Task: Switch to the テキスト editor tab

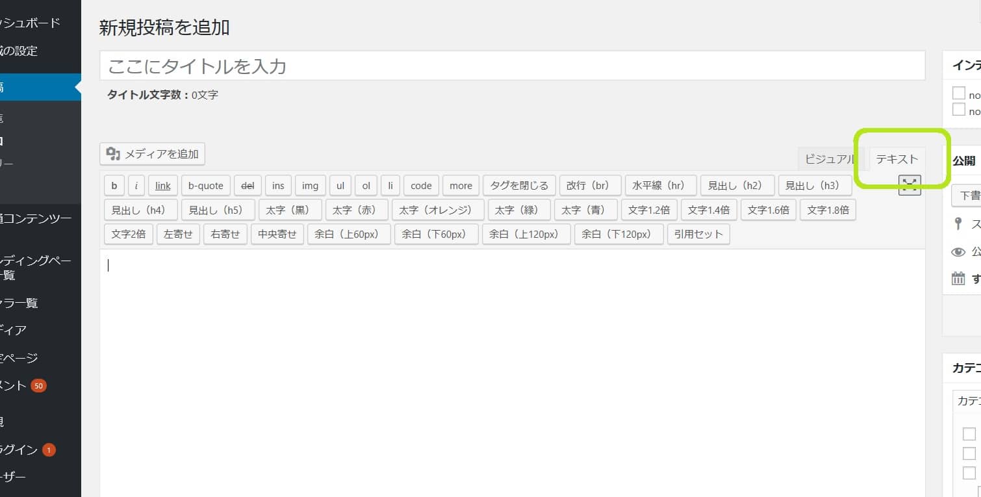Action: [x=897, y=159]
